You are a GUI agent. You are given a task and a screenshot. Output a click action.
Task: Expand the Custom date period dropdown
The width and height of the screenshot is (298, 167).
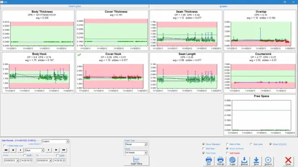[x=55, y=141]
